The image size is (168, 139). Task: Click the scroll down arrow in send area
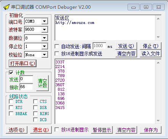click(x=158, y=37)
